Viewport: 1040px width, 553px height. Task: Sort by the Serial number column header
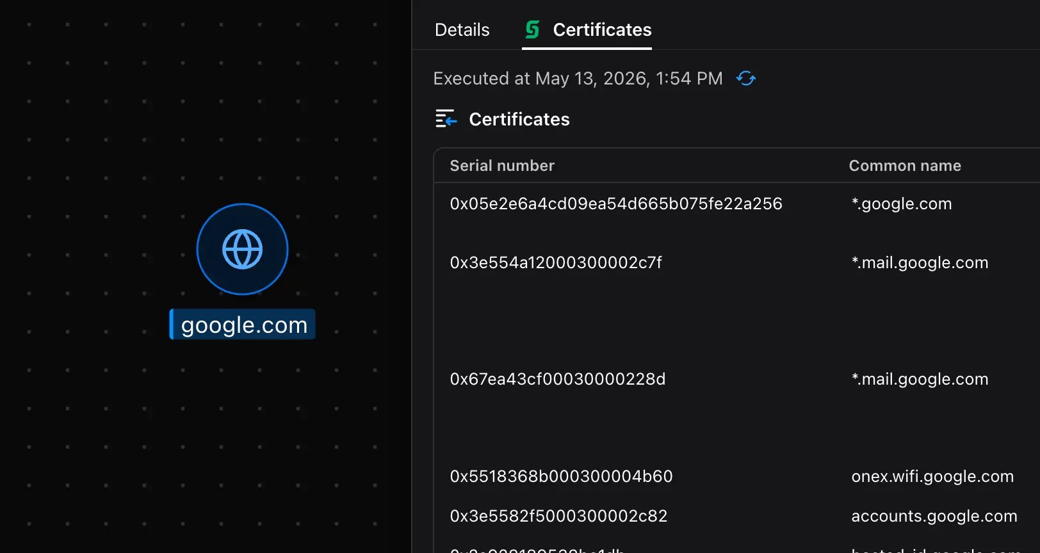502,166
